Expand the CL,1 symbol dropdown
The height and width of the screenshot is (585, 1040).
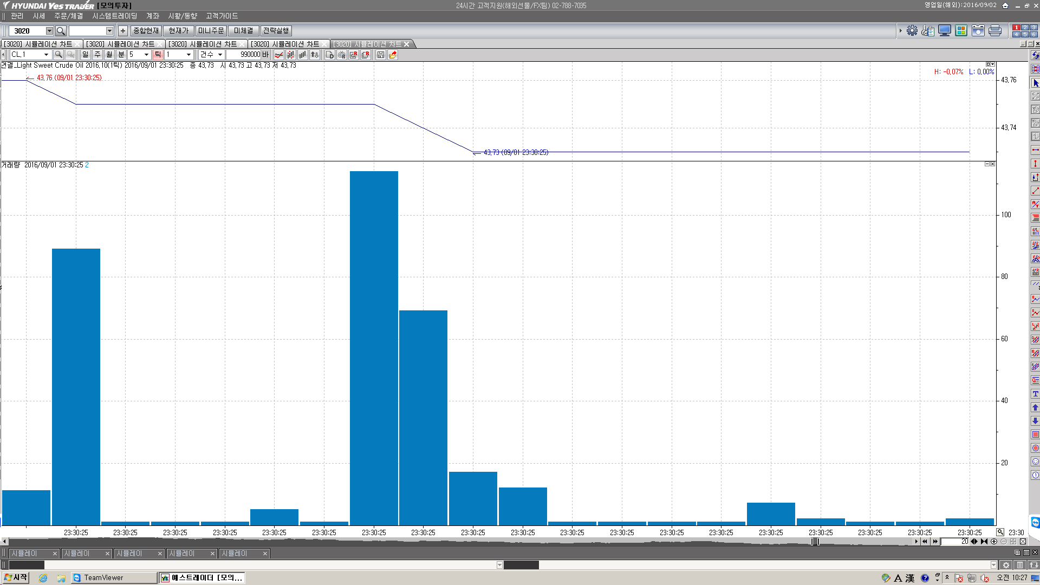tap(46, 55)
